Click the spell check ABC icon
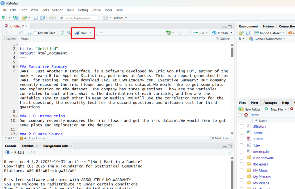The image size is (295, 189). (62, 33)
